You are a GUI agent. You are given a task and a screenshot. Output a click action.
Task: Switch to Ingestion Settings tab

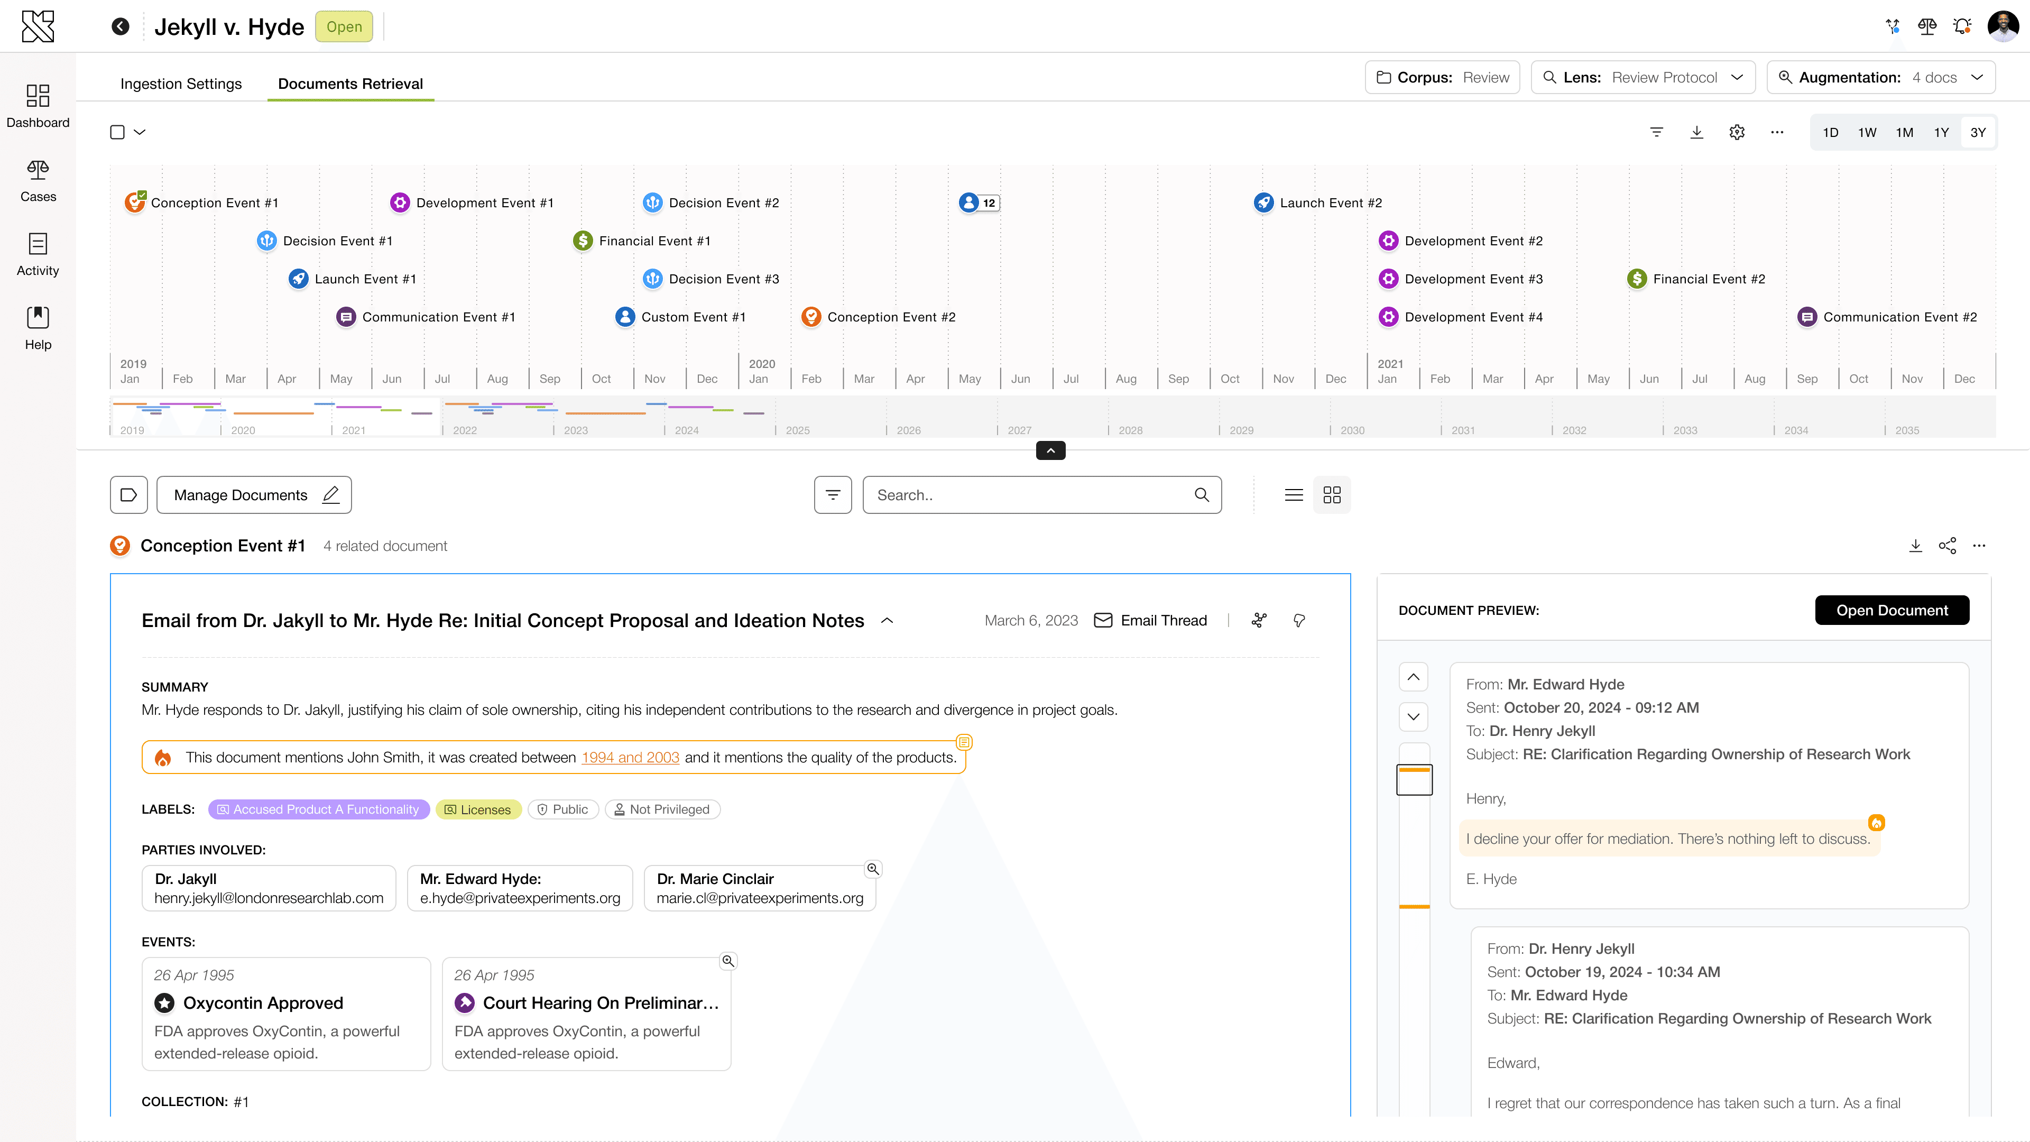coord(180,84)
